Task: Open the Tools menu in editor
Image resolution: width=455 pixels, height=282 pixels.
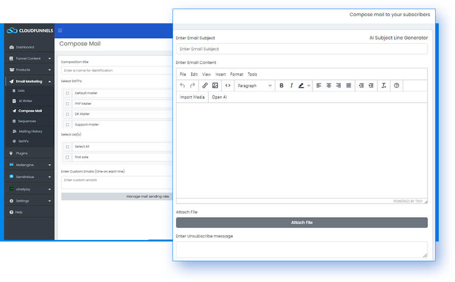Action: [x=252, y=74]
